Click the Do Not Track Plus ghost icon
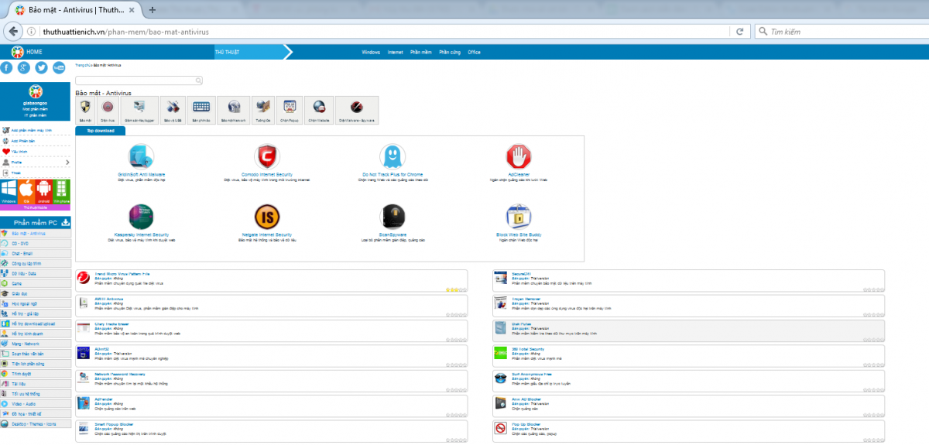The width and height of the screenshot is (929, 445). pyautogui.click(x=393, y=156)
